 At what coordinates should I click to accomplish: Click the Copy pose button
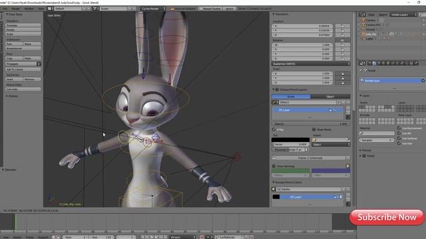click(14, 58)
